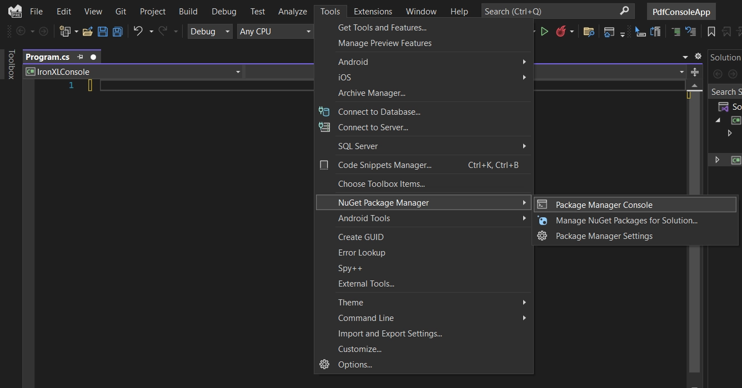This screenshot has width=742, height=388.
Task: Click the Connect to Database menu entry
Action: click(x=379, y=112)
